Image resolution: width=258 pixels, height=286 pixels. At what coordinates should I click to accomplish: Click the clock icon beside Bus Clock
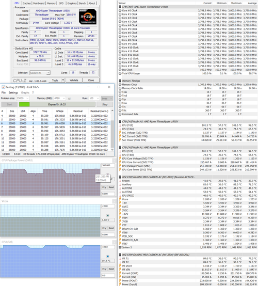click(x=120, y=70)
